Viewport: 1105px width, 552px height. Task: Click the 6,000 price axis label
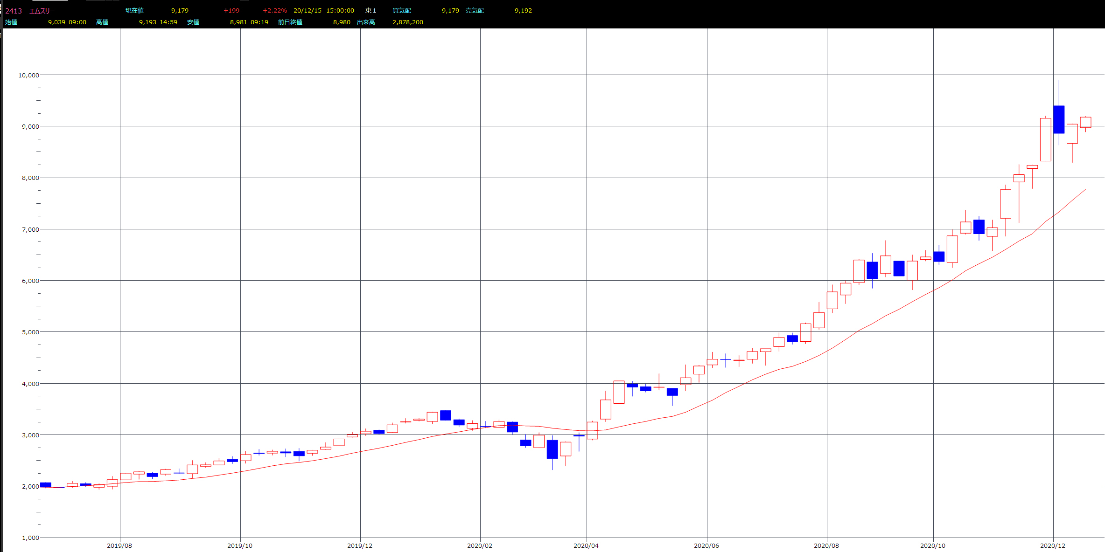coord(30,281)
